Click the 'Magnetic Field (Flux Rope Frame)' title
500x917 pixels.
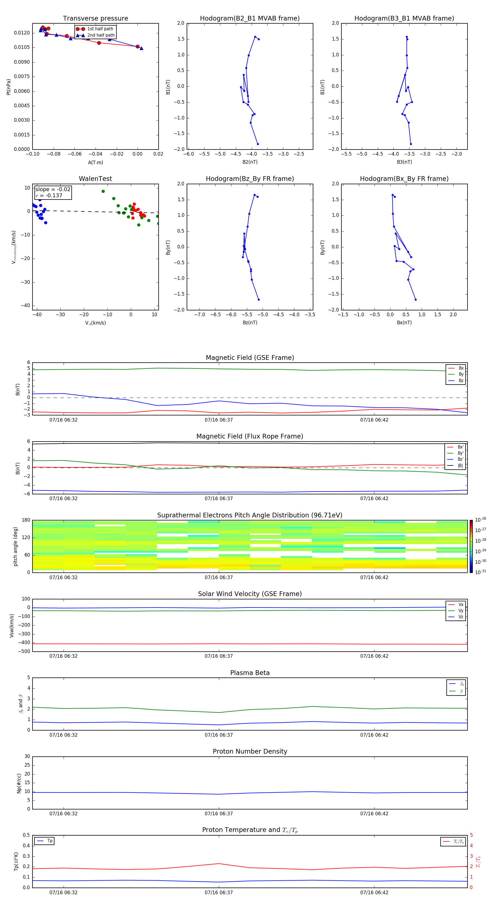pyautogui.click(x=250, y=436)
